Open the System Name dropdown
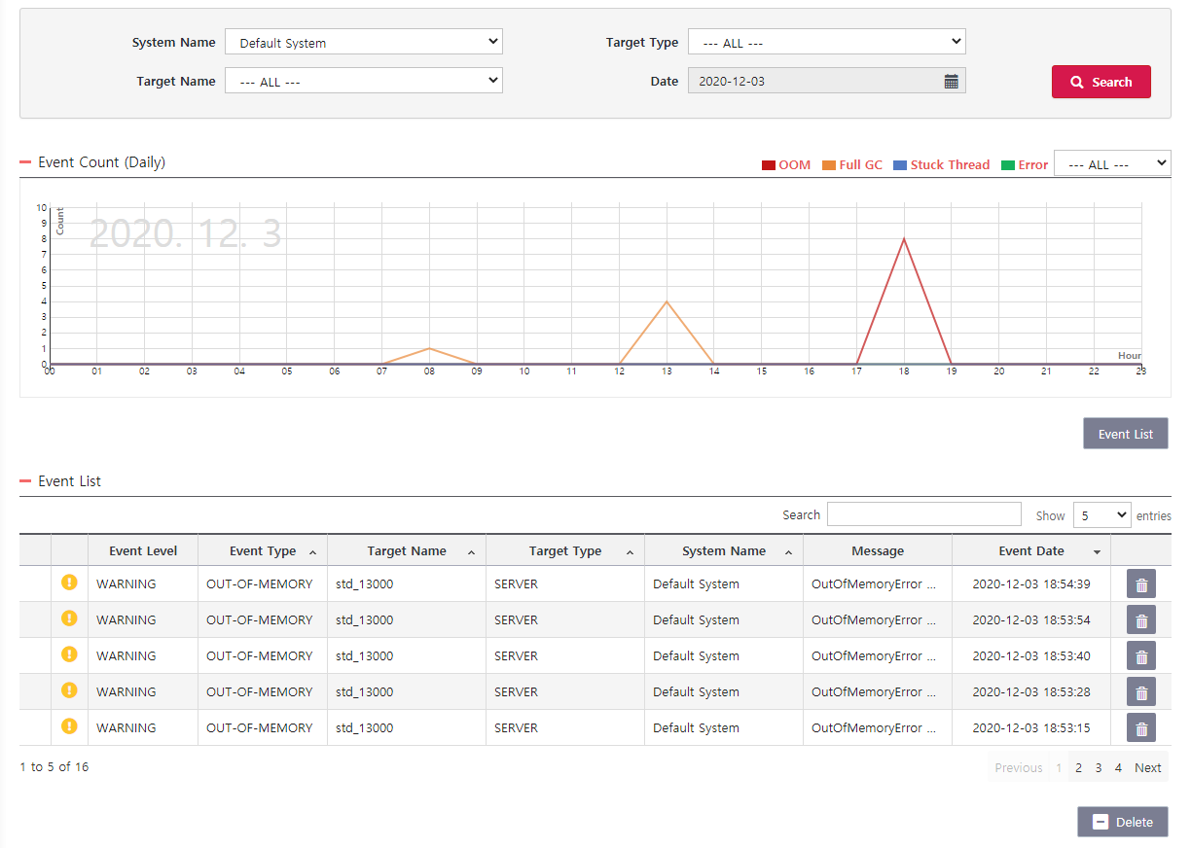The height and width of the screenshot is (848, 1191). 364,42
